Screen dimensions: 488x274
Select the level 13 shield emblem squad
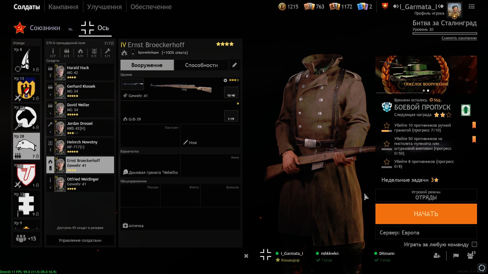26,89
